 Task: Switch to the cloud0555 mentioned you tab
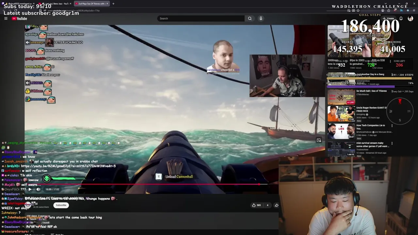[18, 4]
